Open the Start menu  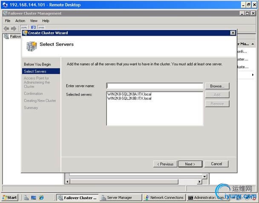click(10, 197)
